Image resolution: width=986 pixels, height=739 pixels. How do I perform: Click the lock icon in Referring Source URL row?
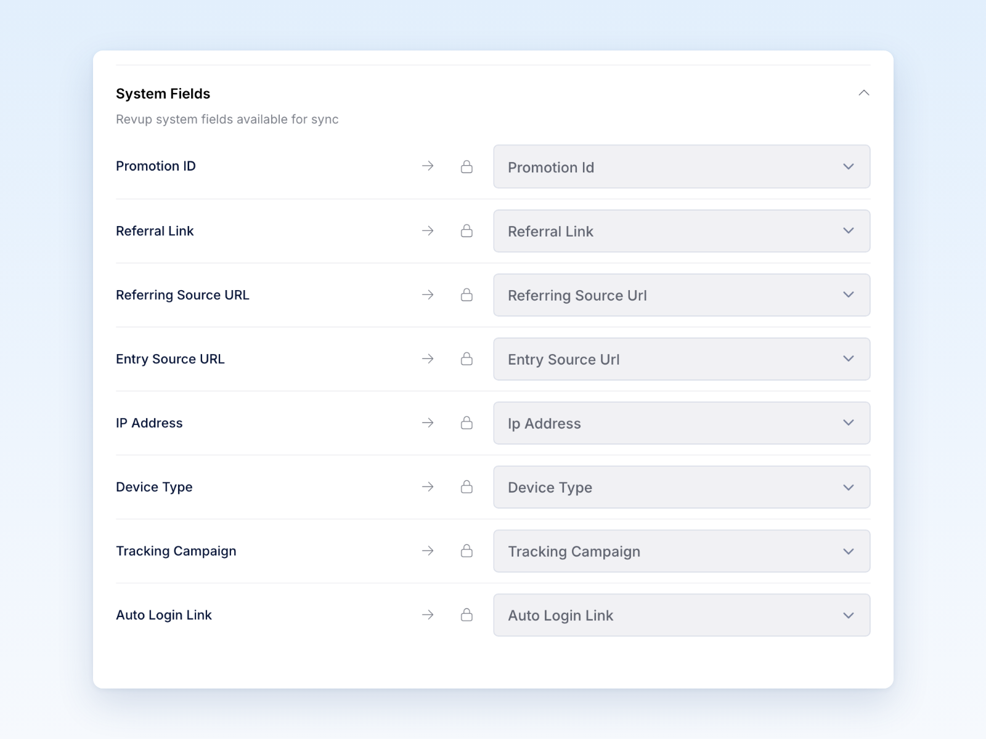pyautogui.click(x=467, y=295)
